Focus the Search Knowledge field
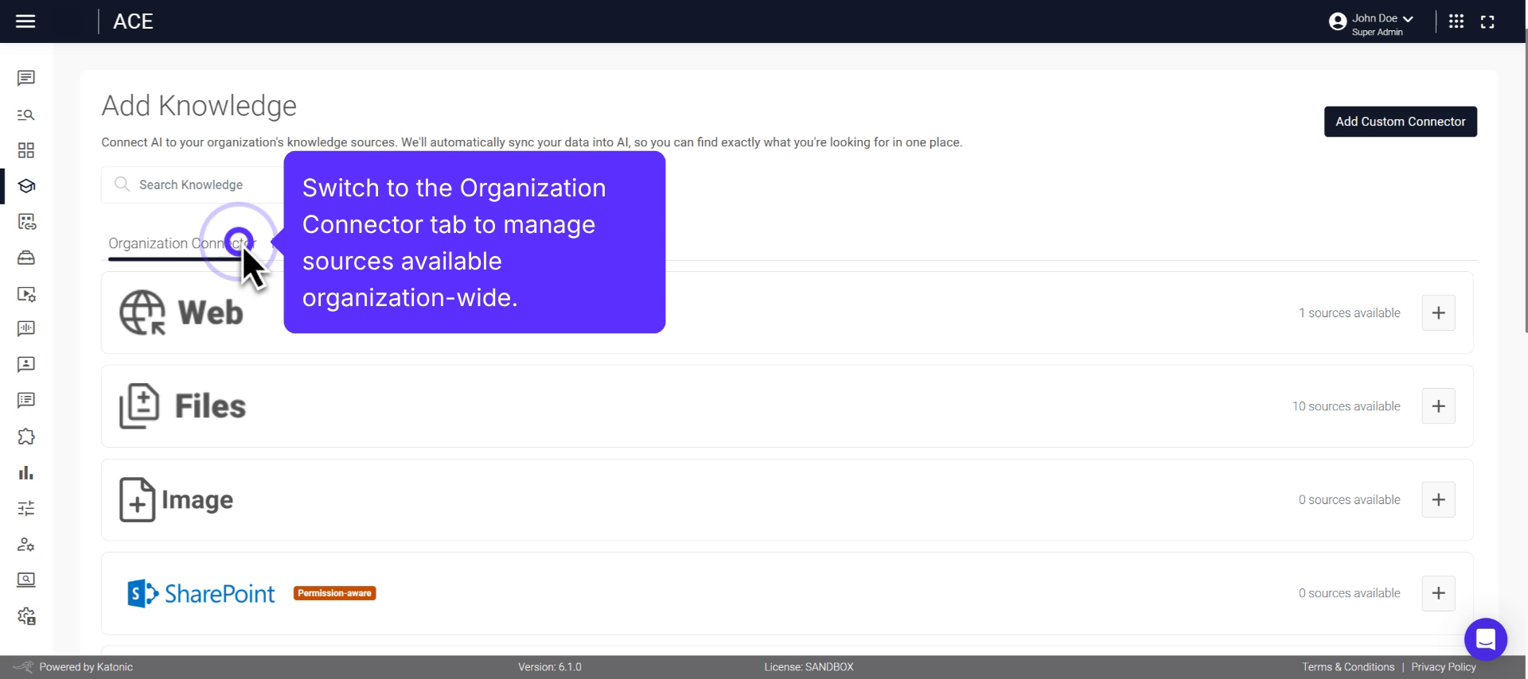1528x679 pixels. pyautogui.click(x=193, y=184)
